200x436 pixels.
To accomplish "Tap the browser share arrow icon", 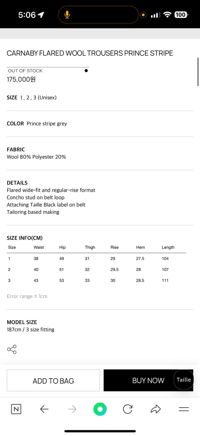I will pos(156,409).
